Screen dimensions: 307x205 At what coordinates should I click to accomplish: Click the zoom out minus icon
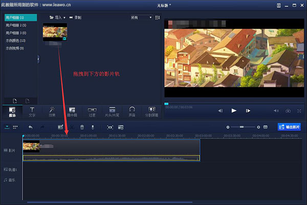pyautogui.click(x=228, y=127)
